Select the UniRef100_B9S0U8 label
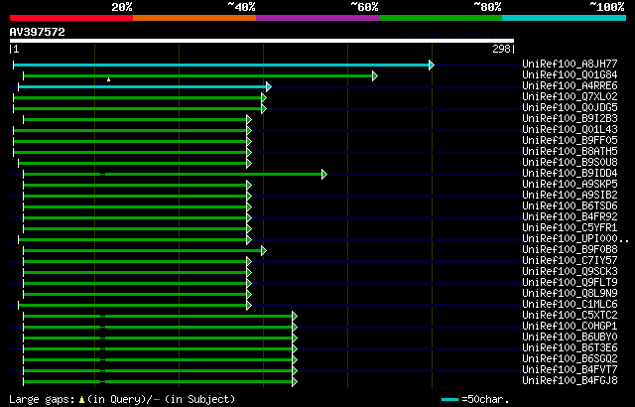This screenshot has height=407, width=635. tap(570, 163)
